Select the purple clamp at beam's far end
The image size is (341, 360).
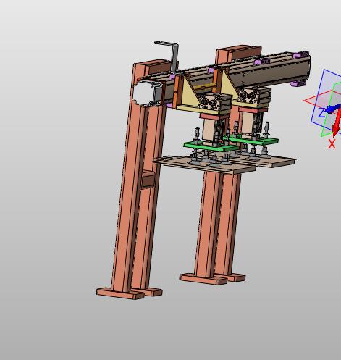[300, 55]
